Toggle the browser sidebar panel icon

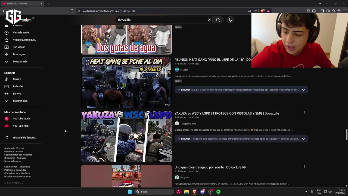coord(322,11)
